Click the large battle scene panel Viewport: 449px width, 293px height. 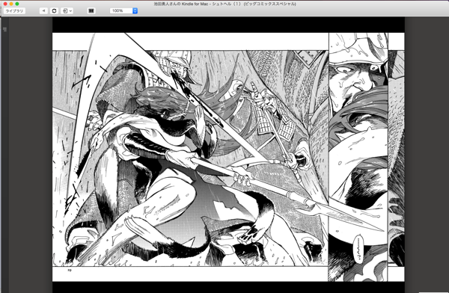(x=190, y=158)
